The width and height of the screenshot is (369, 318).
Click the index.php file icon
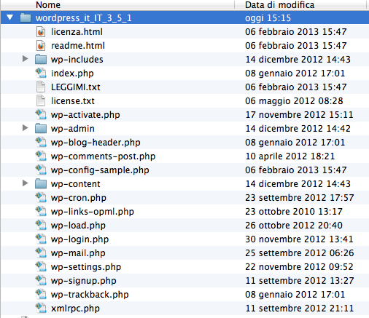coord(41,73)
